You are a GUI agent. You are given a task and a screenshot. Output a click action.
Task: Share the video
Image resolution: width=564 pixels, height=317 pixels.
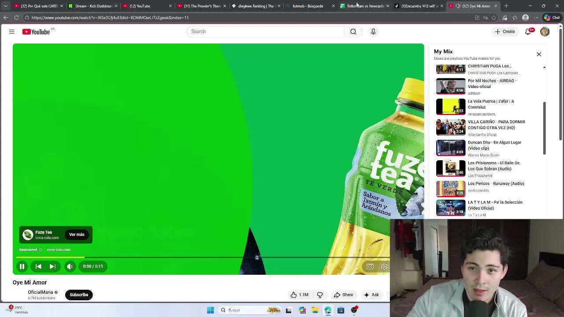click(343, 295)
